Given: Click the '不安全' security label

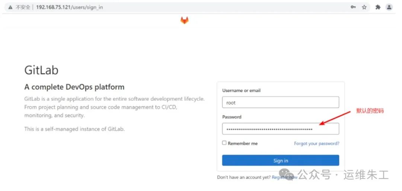Looking at the screenshot, I should [x=23, y=7].
